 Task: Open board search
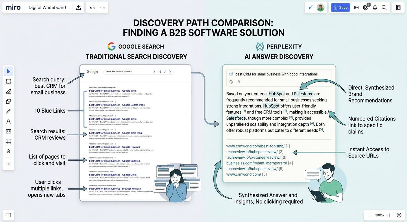(x=384, y=8)
